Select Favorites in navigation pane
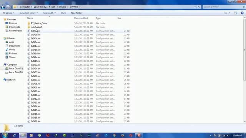Image resolution: width=246 pixels, height=138 pixels. click(12, 20)
